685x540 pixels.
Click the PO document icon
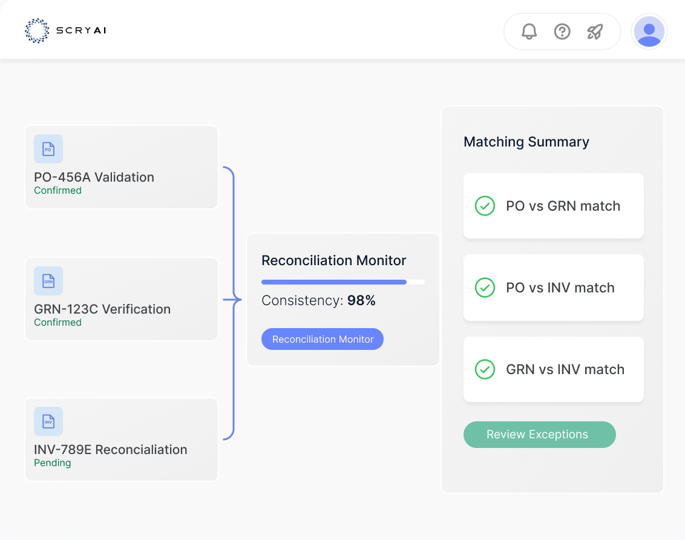point(48,149)
